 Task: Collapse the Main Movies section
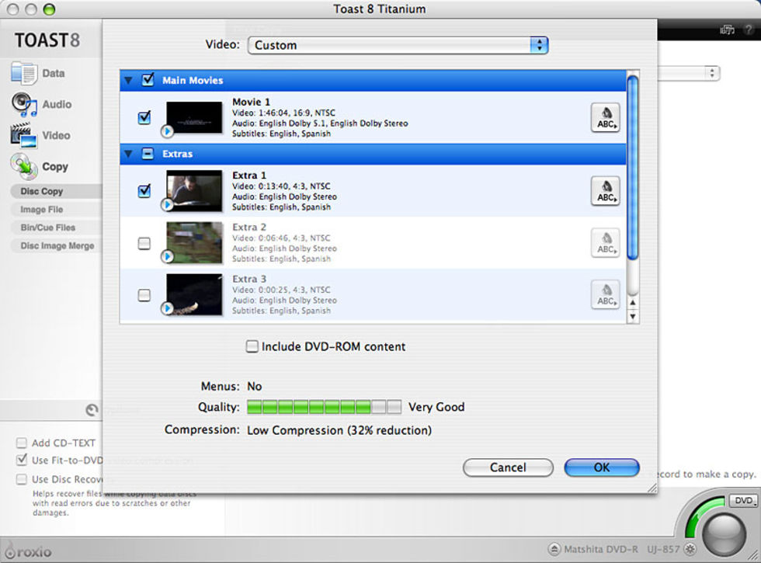[x=129, y=80]
